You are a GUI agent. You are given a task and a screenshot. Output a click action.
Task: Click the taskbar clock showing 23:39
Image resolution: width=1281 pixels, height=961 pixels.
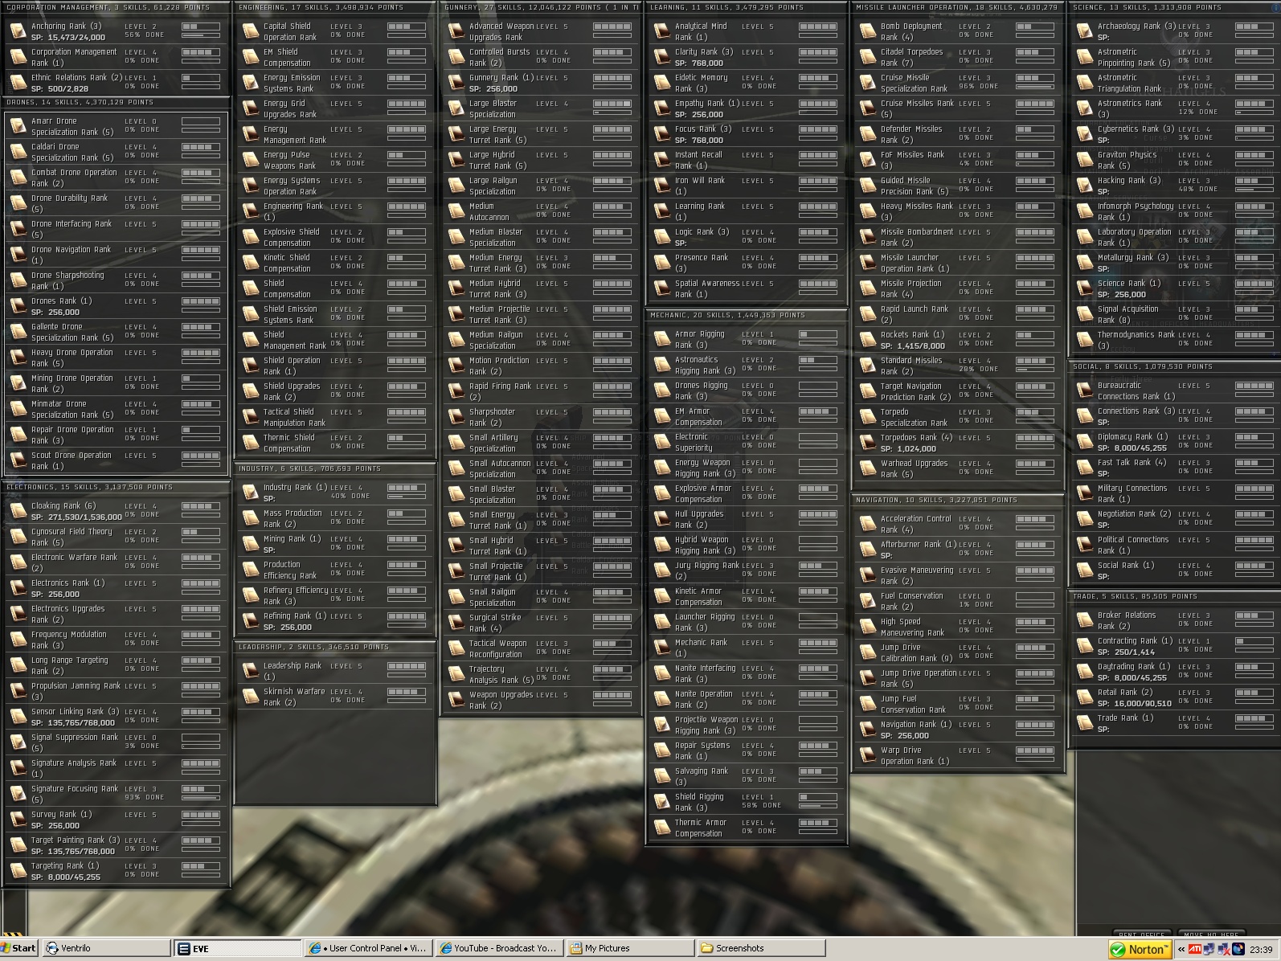[1261, 949]
